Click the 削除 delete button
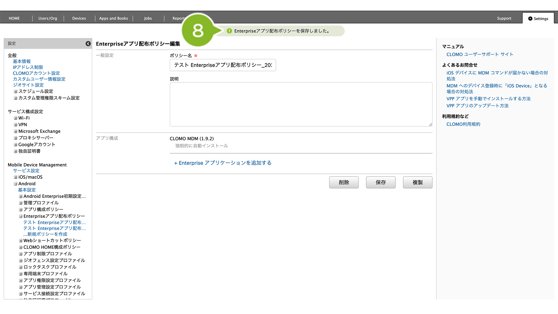Viewport: 558px width, 314px height. click(344, 182)
